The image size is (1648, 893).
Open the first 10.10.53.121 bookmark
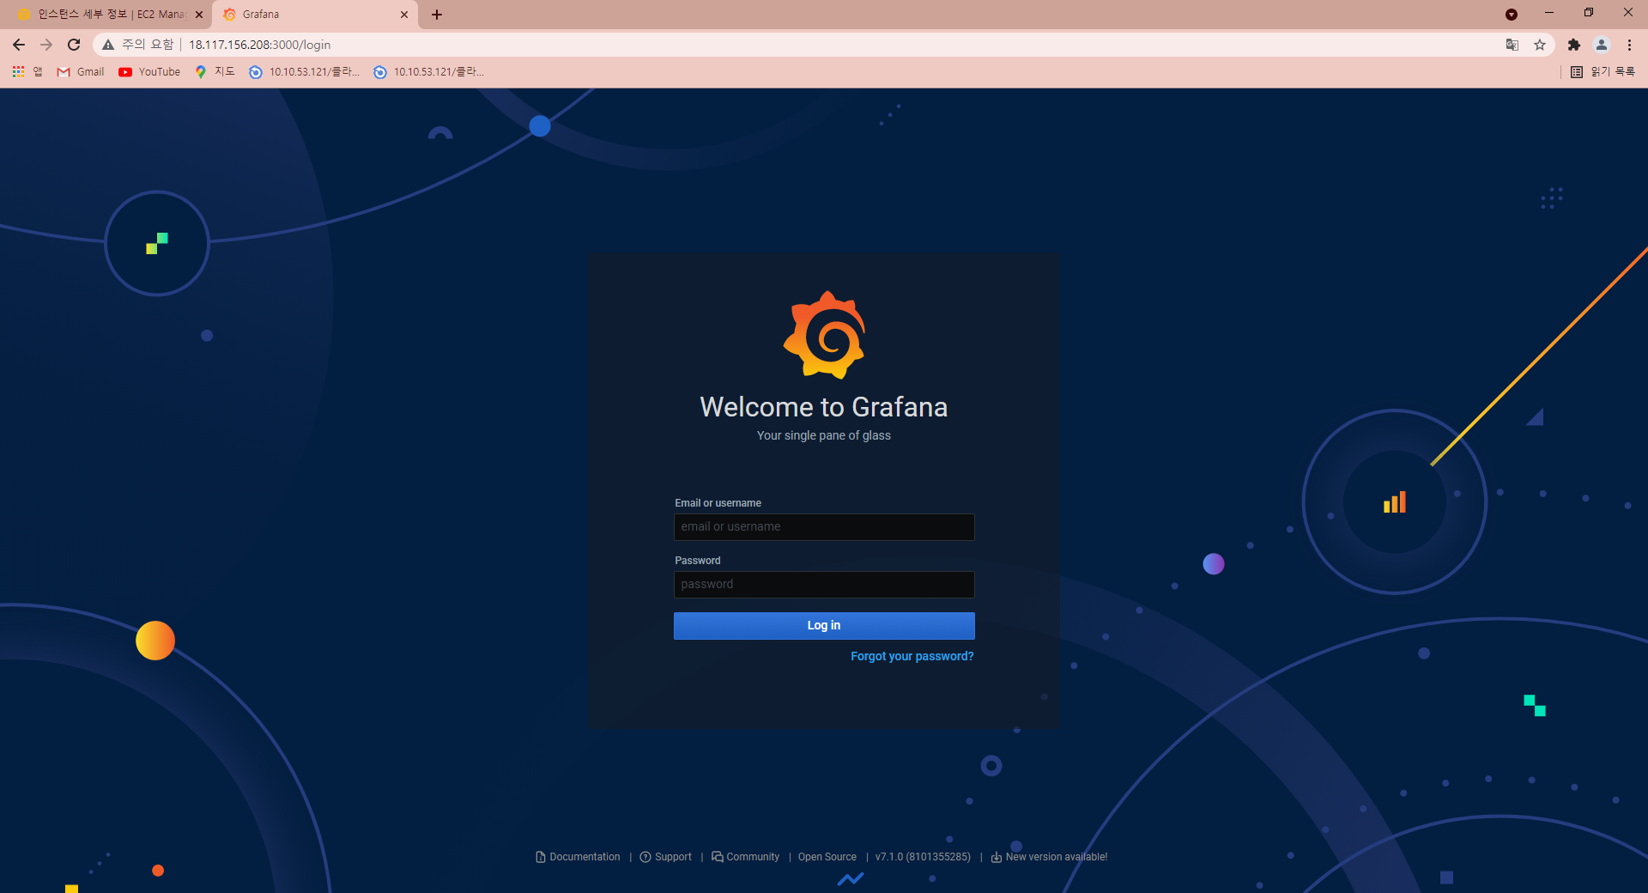click(305, 72)
